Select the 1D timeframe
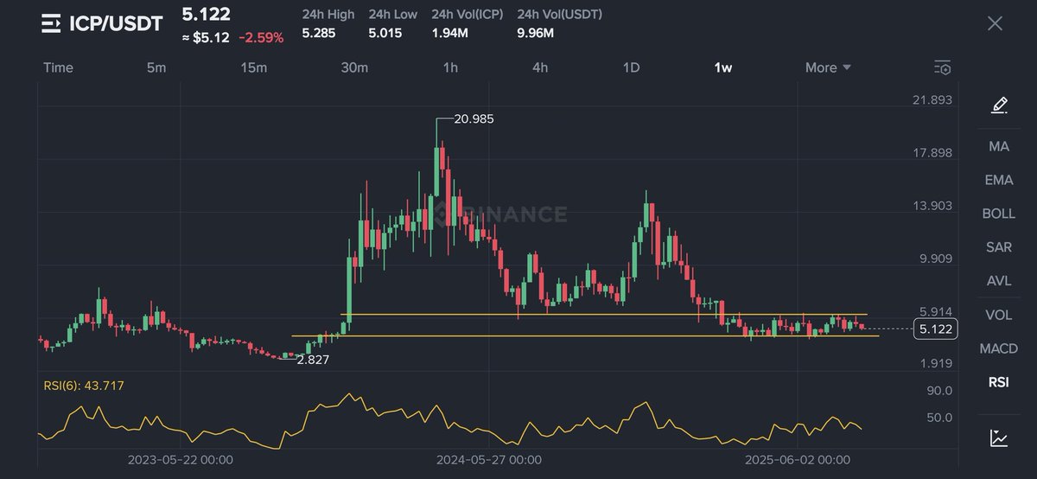 point(631,67)
